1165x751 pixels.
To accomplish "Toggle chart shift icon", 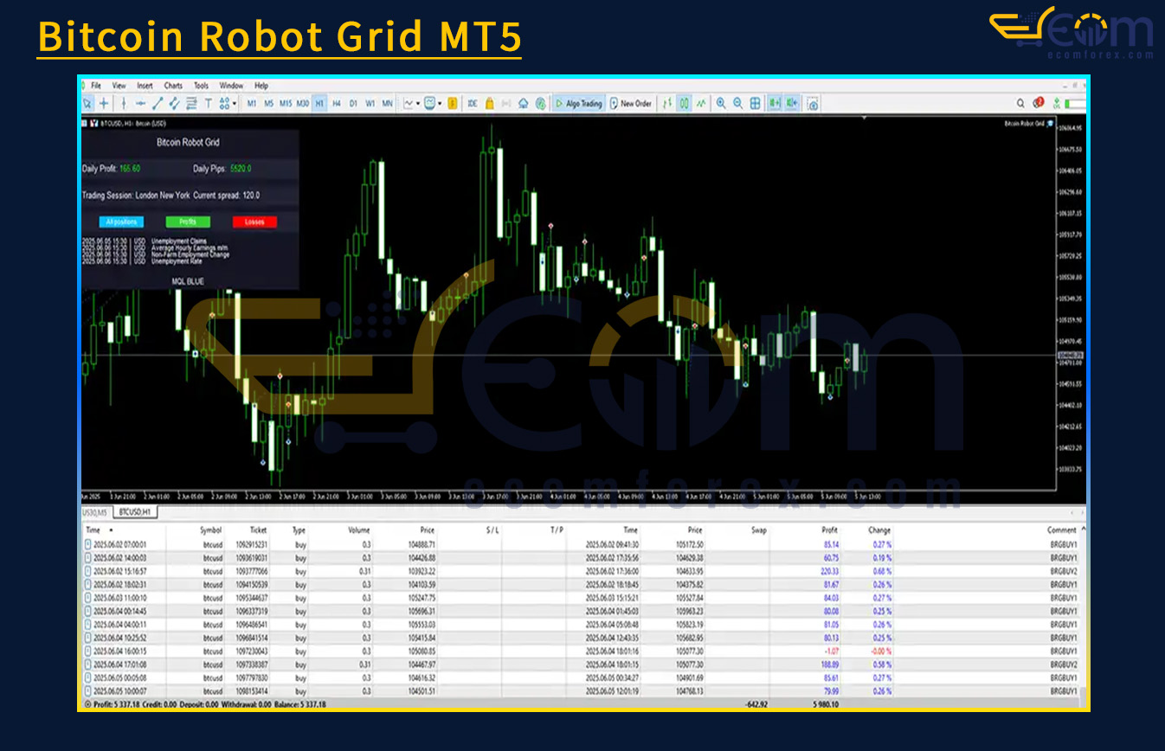I will (792, 104).
